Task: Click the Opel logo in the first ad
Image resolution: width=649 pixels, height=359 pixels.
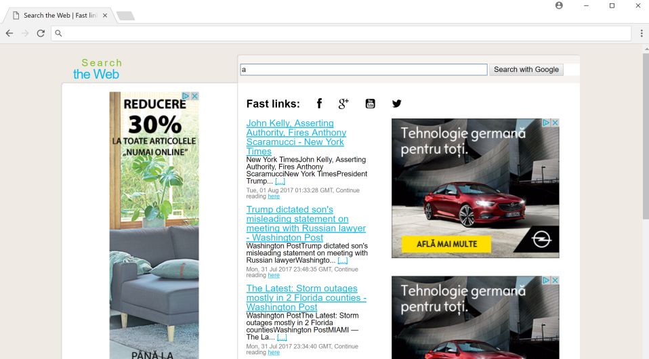Action: (x=541, y=240)
